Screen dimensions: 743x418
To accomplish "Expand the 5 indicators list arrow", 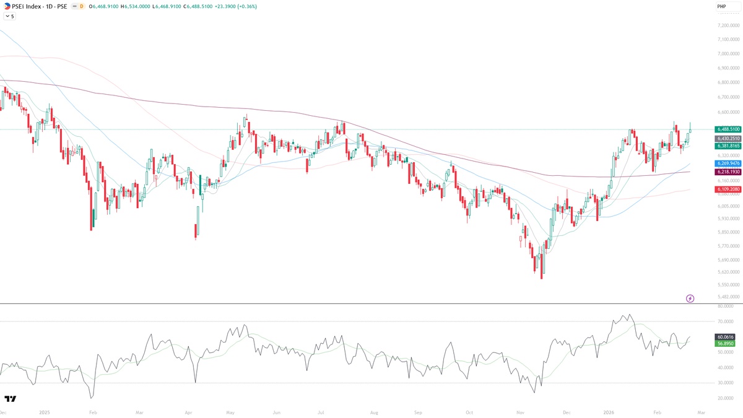I will coord(8,16).
